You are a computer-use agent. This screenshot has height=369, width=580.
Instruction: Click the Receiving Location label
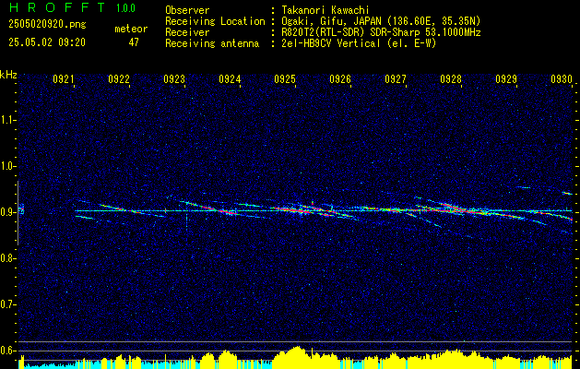tap(215, 21)
